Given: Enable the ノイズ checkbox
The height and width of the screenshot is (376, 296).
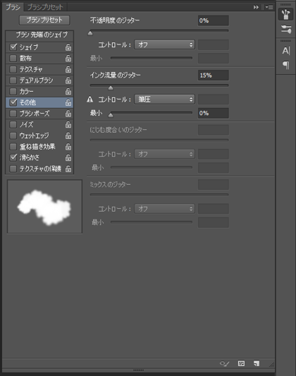Looking at the screenshot, I should [13, 124].
